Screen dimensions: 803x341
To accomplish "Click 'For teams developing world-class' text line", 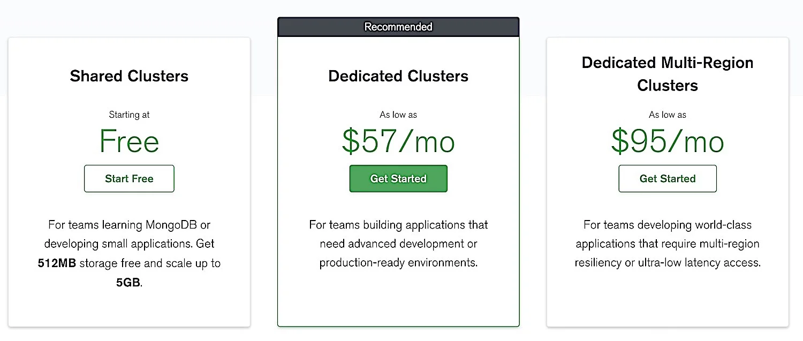I will coord(668,225).
